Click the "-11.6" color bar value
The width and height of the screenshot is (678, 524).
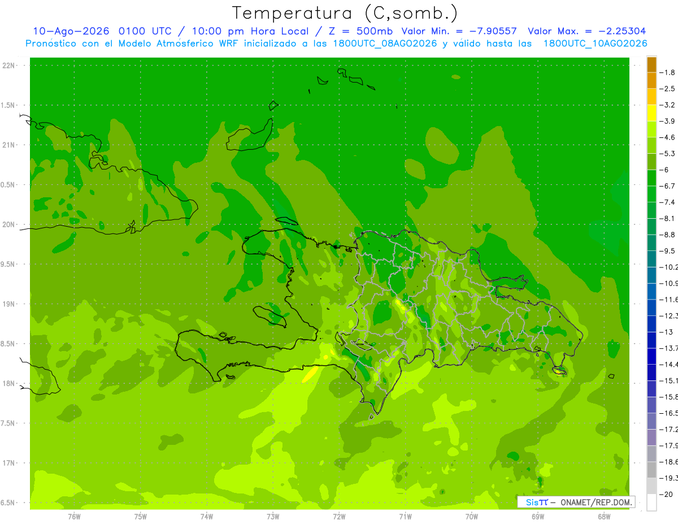(x=668, y=299)
